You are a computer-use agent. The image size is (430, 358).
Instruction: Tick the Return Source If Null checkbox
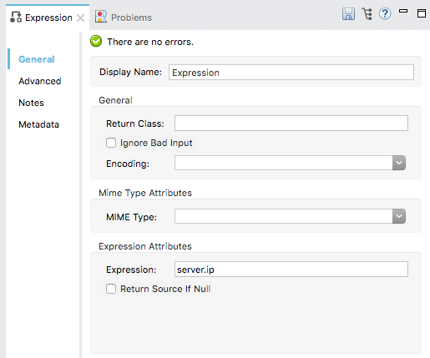pos(111,289)
